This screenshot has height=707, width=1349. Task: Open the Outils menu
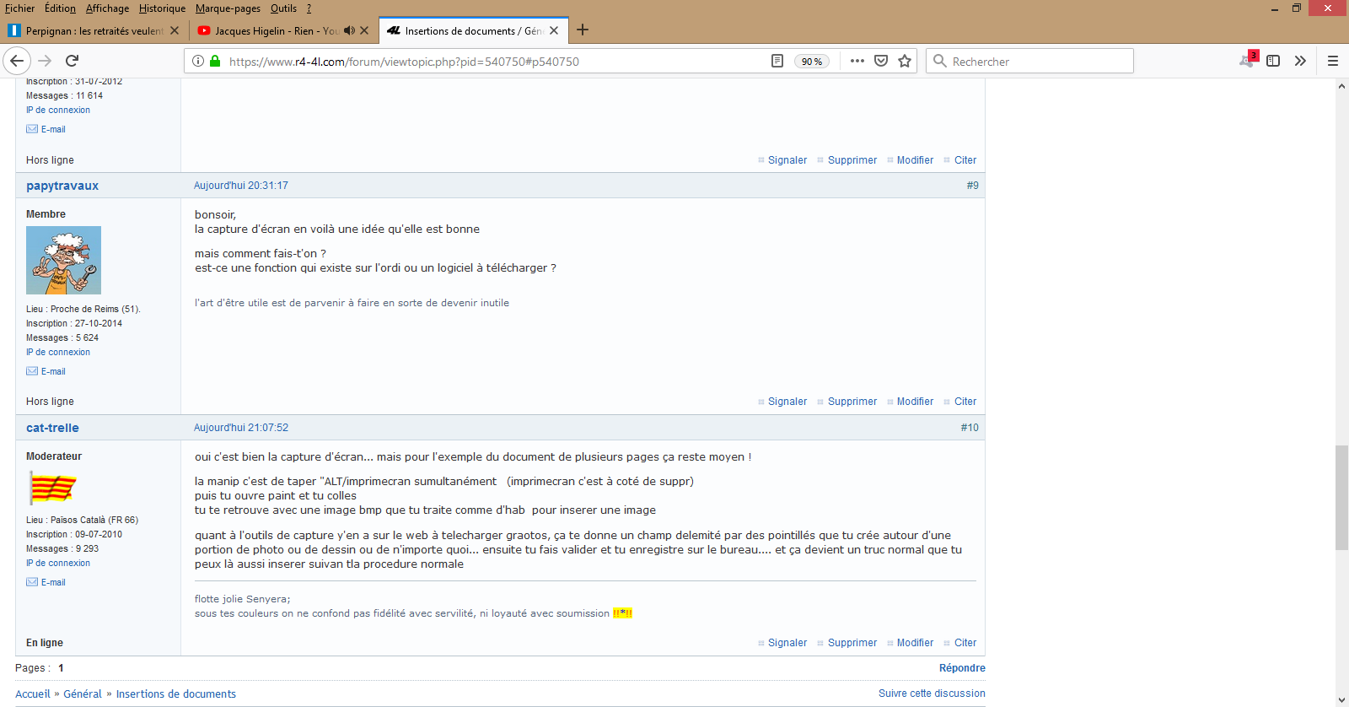[x=283, y=8]
